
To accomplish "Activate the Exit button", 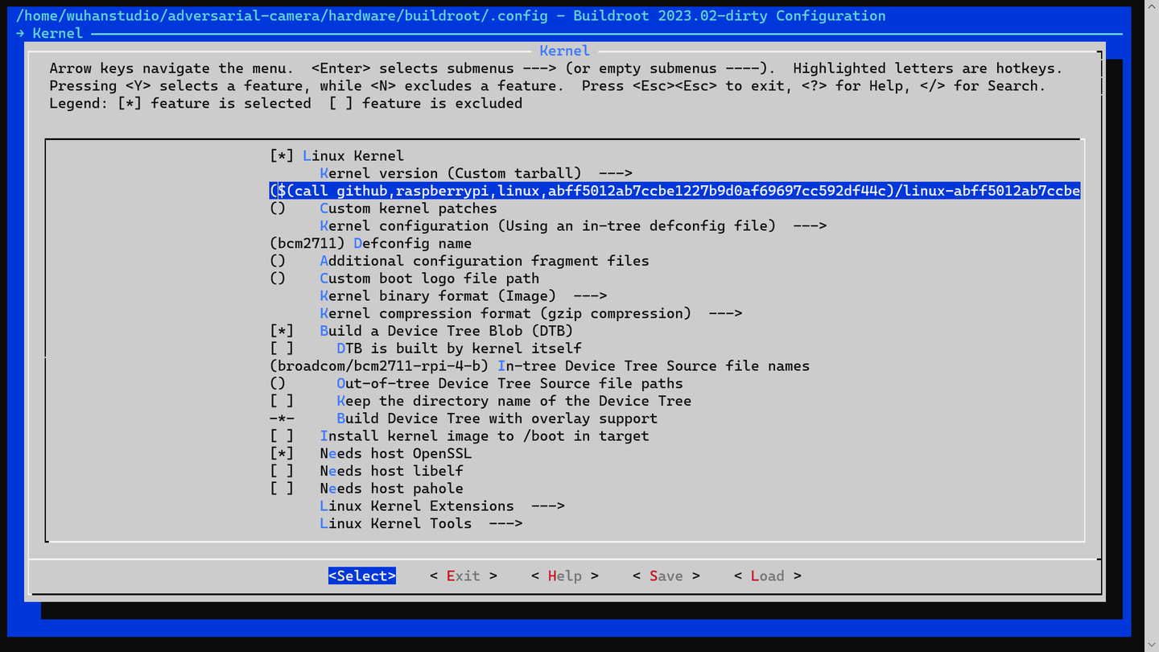I will pyautogui.click(x=463, y=576).
